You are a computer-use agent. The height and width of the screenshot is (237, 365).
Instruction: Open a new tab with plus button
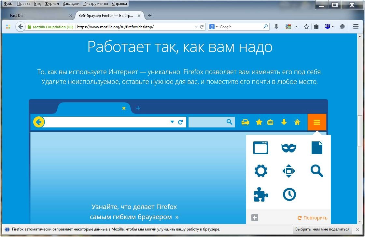(x=150, y=16)
